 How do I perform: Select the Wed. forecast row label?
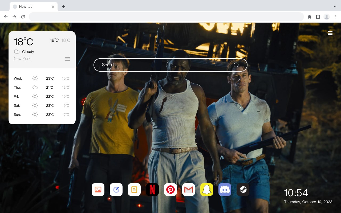point(18,78)
